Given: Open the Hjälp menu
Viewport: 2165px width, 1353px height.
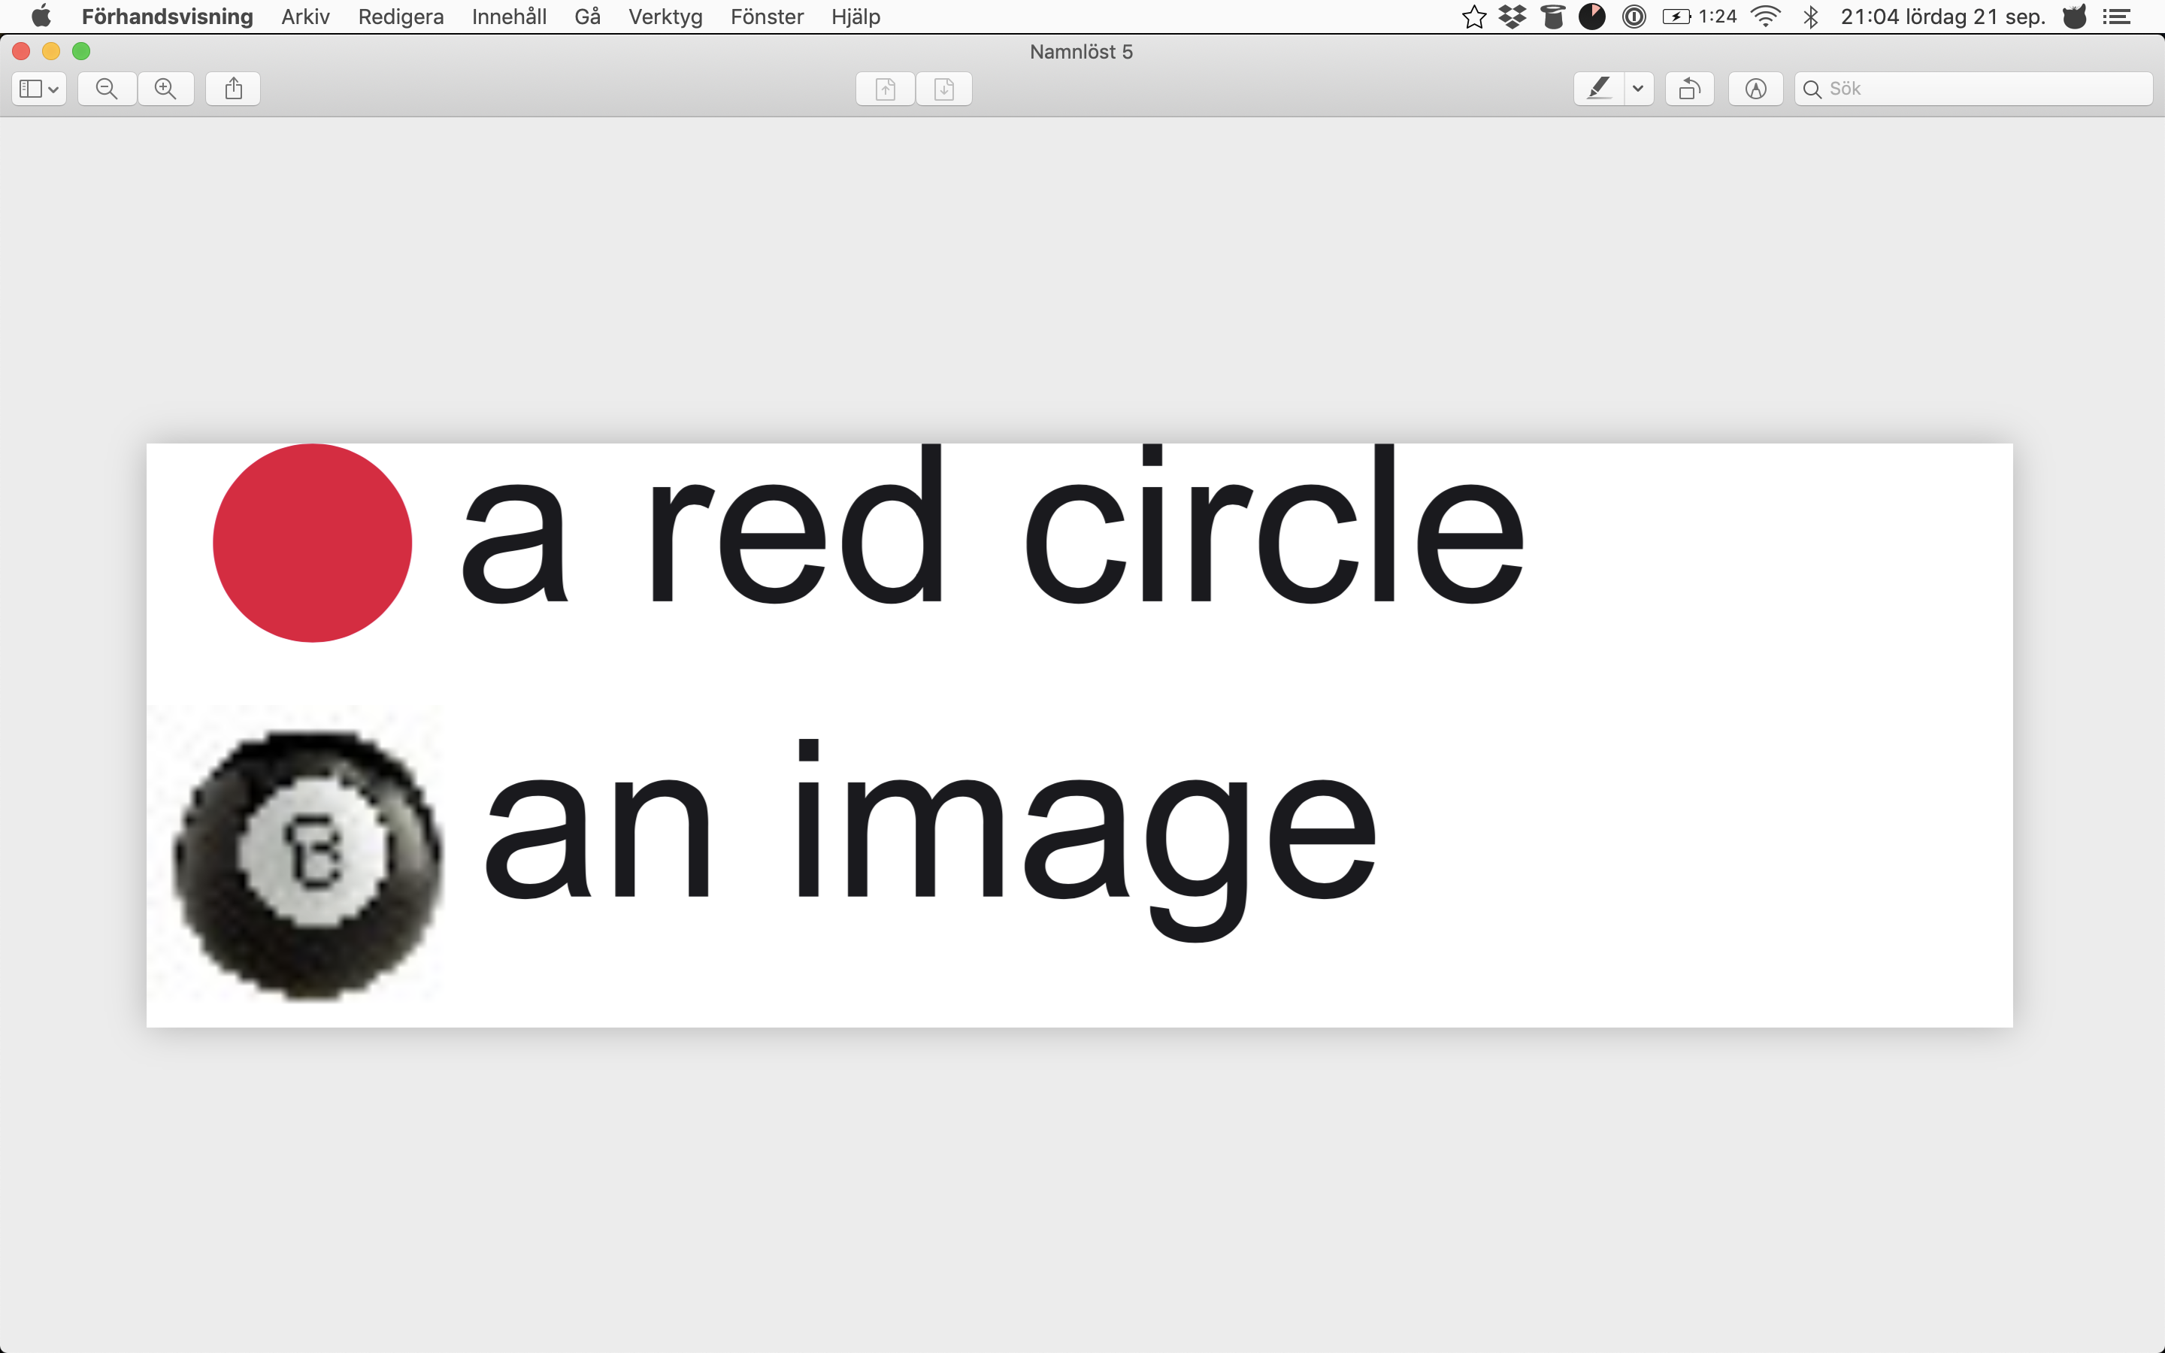Looking at the screenshot, I should [856, 16].
